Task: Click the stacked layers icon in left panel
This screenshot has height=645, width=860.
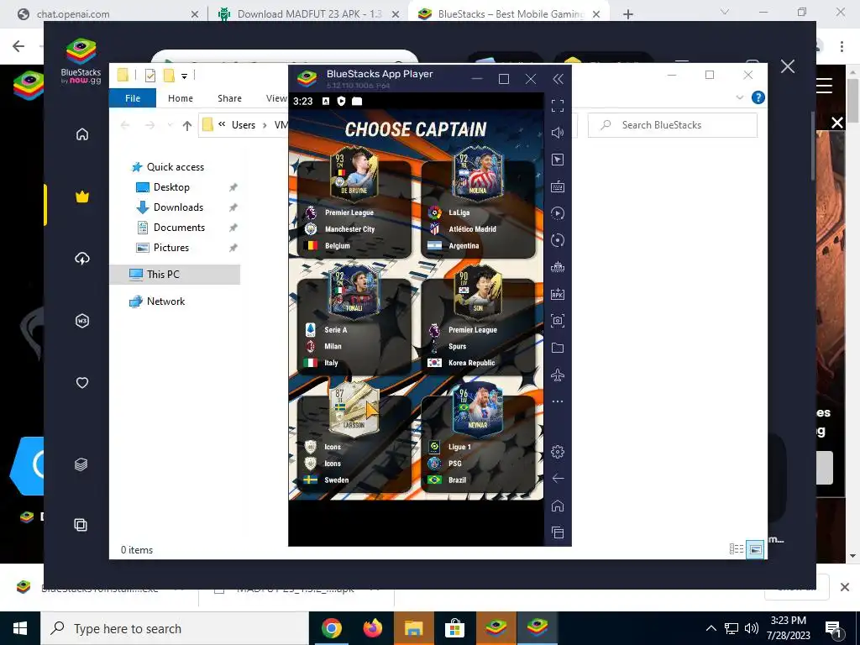Action: click(81, 464)
